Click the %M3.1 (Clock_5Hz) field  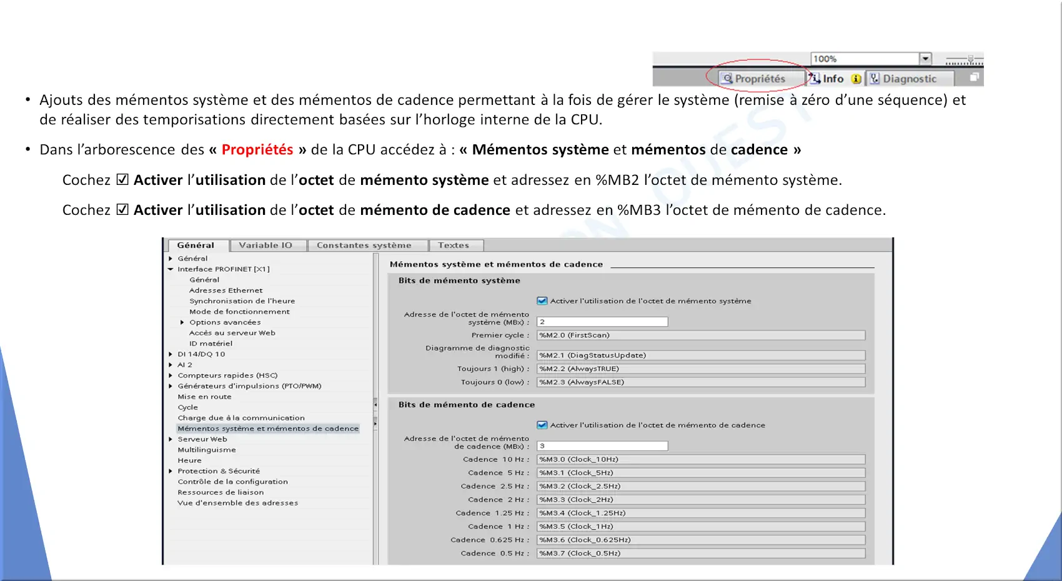(x=701, y=473)
